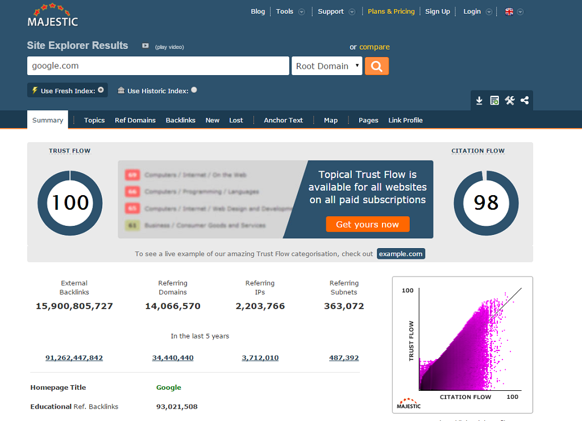Click the Referring Subnets value 363,072
Viewport: 582px width, 421px height.
coord(344,306)
